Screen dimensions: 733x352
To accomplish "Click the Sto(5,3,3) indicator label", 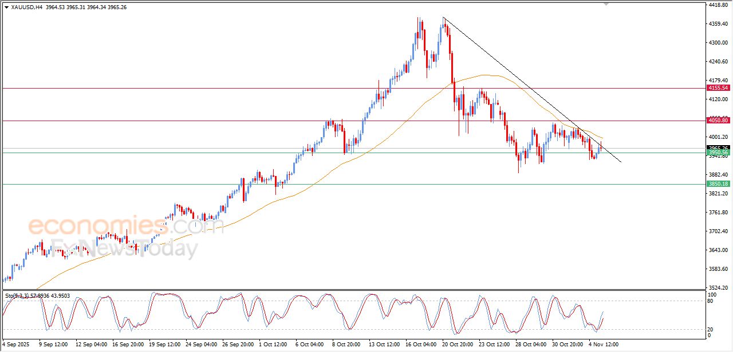I will (17, 295).
